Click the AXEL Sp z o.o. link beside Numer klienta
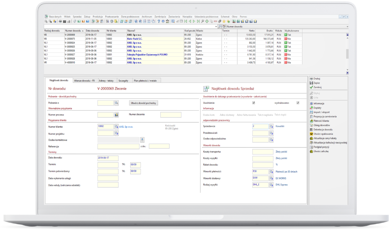392x230 pixels. [x=126, y=127]
